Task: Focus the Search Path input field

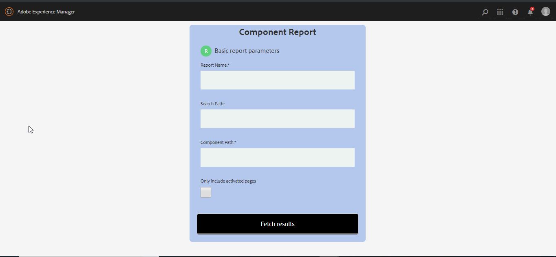Action: [x=277, y=119]
